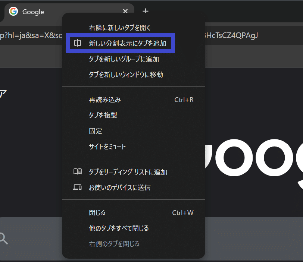Click the reading list book icon in the menu
The width and height of the screenshot is (303, 262).
[x=77, y=171]
